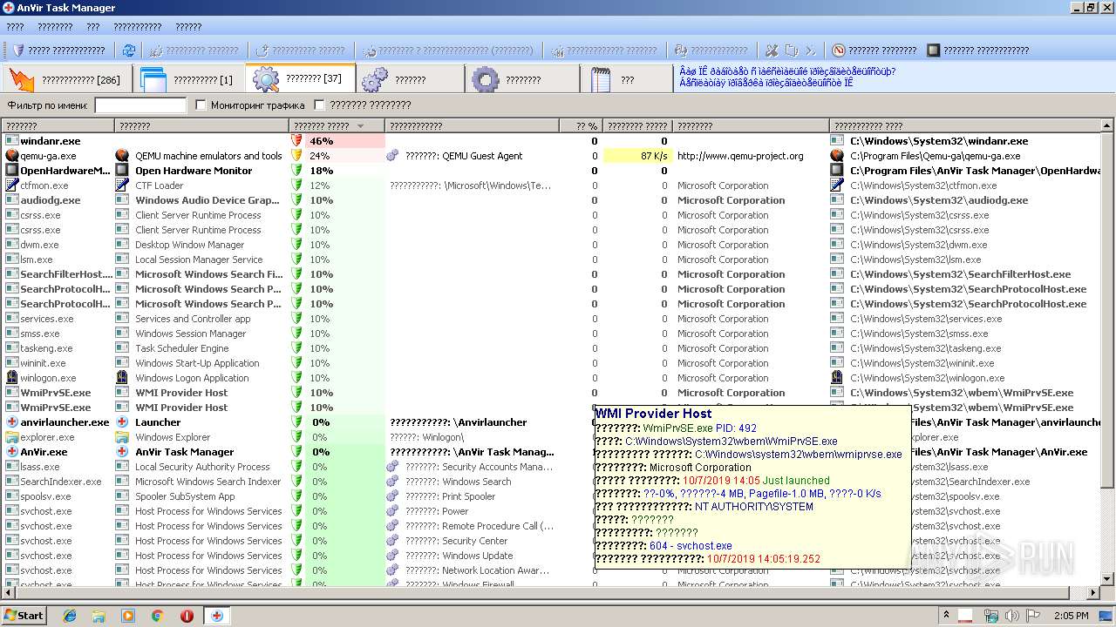Screen dimensions: 1116x627
Task: Open the last menu in the menu bar
Action: point(188,27)
